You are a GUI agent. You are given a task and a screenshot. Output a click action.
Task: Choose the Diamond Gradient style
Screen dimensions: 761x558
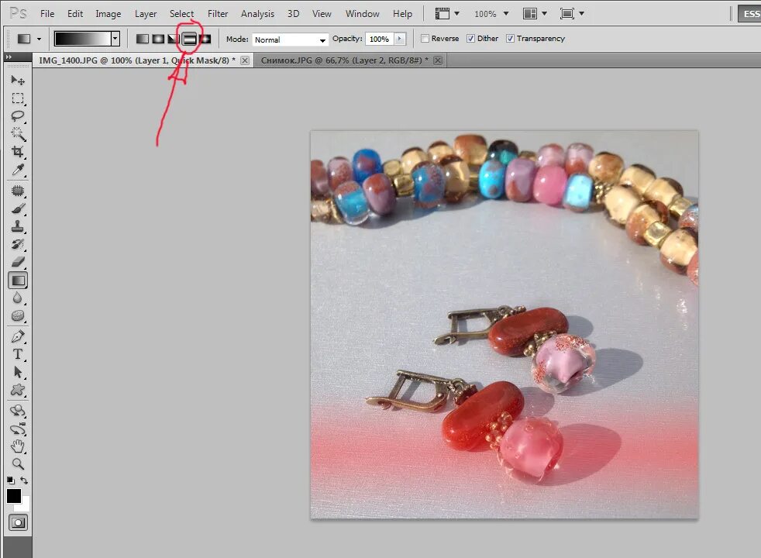click(205, 39)
